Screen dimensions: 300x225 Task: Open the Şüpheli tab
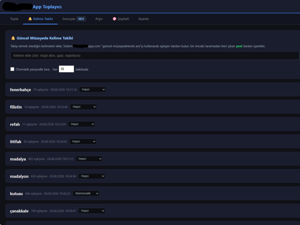[x=121, y=19]
